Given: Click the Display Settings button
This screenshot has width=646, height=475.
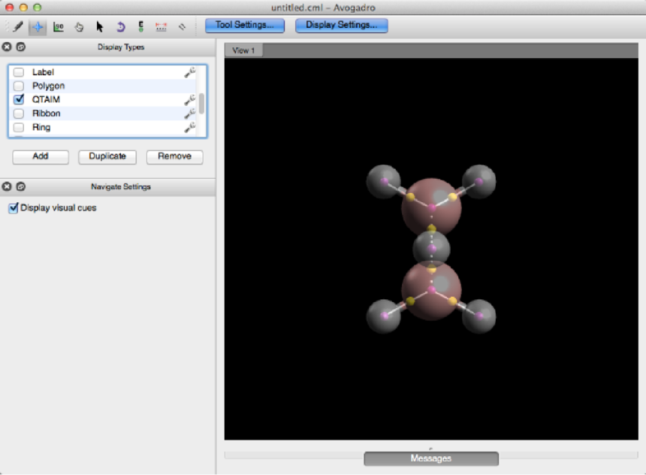Looking at the screenshot, I should pos(341,25).
